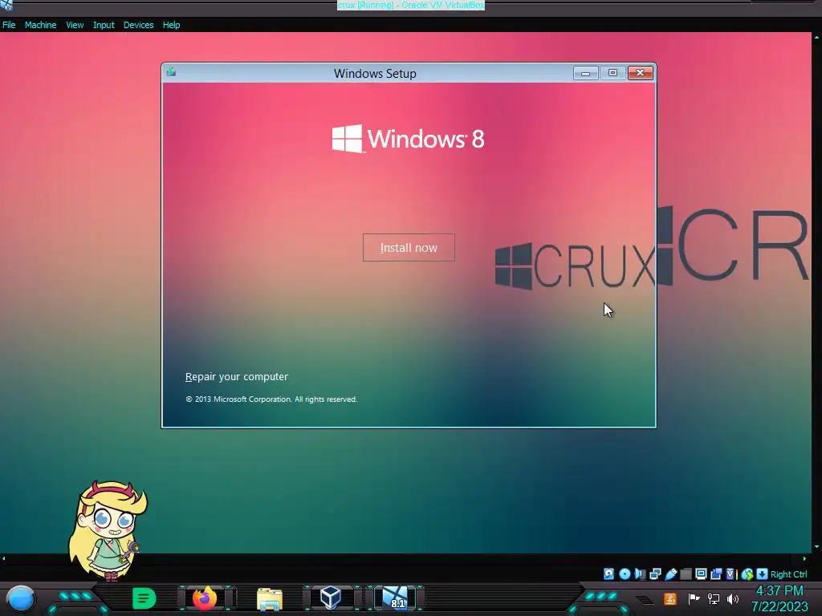Click the horizontal scrollbar right arrow

point(805,558)
